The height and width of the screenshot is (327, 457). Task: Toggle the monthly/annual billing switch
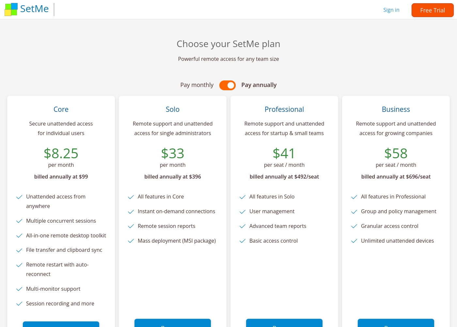pyautogui.click(x=228, y=85)
